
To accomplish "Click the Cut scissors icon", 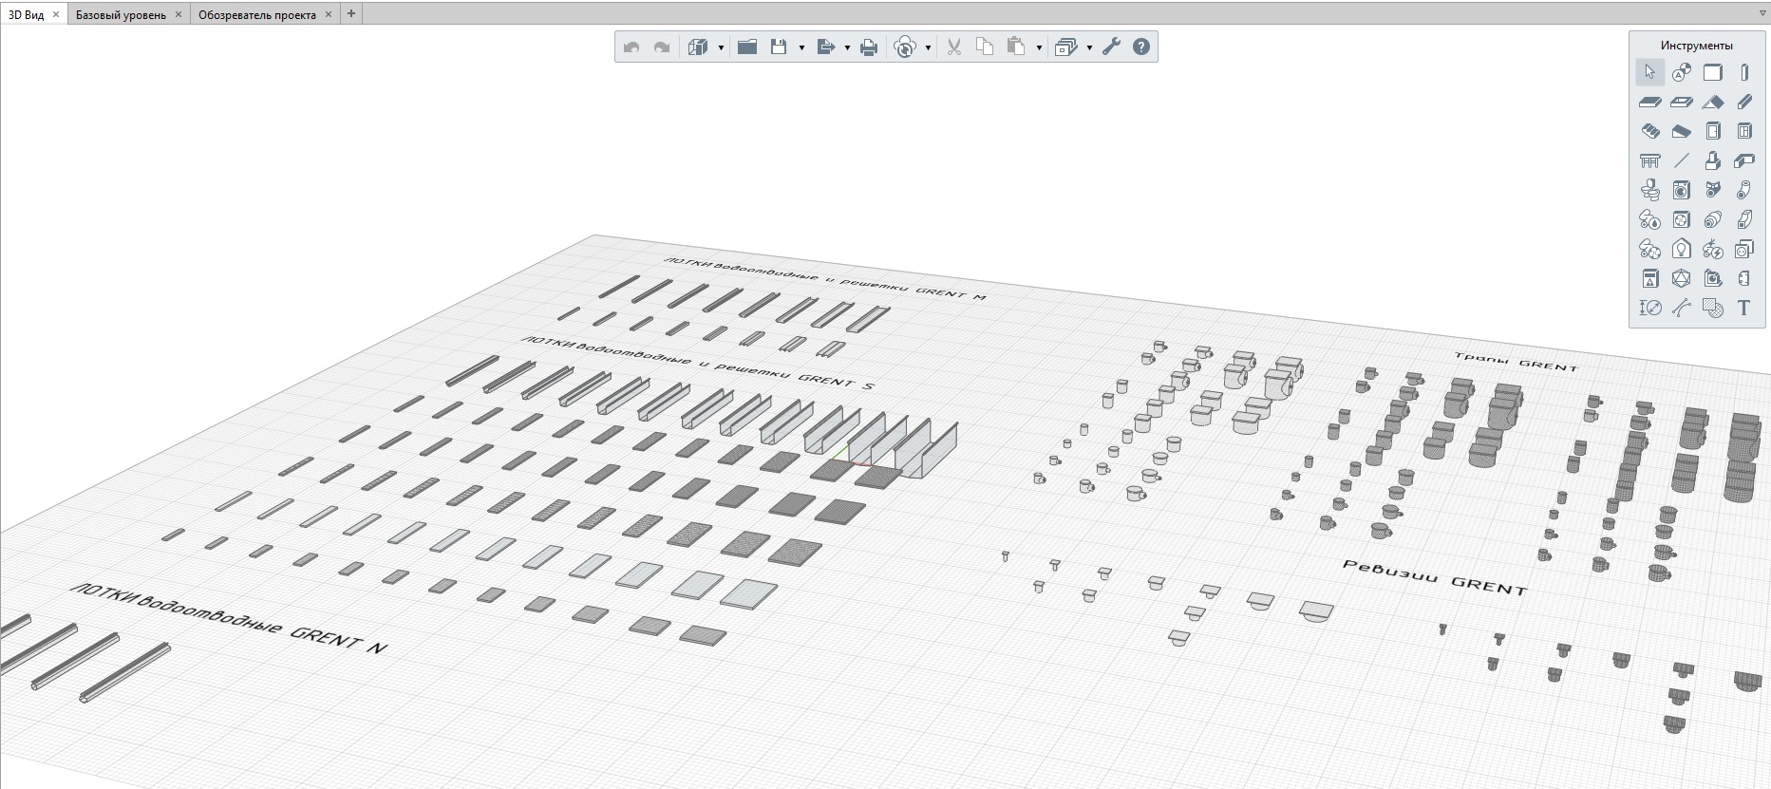I will coord(954,47).
